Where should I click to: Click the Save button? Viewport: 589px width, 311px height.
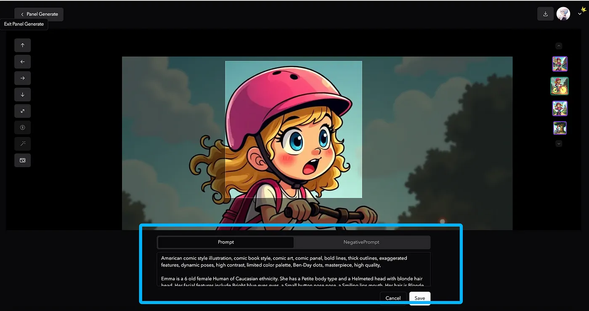[419, 298]
